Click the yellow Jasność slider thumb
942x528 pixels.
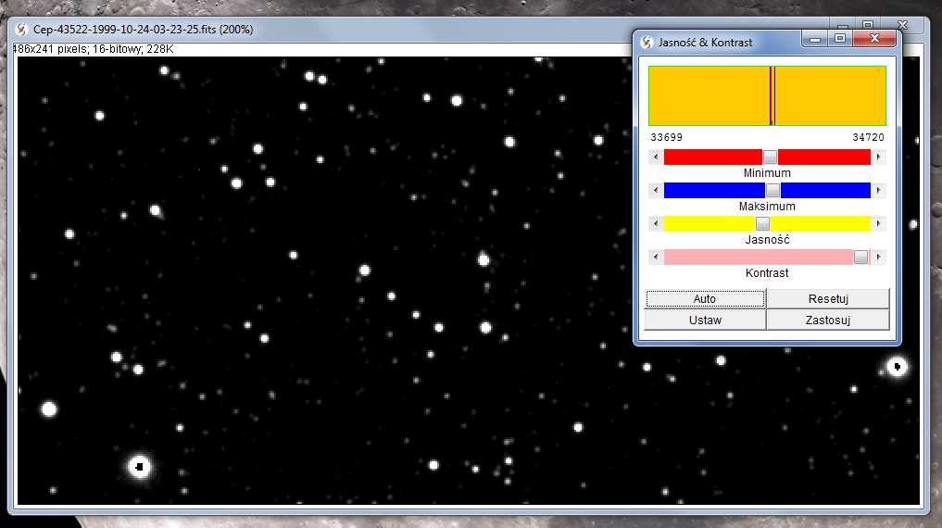762,223
